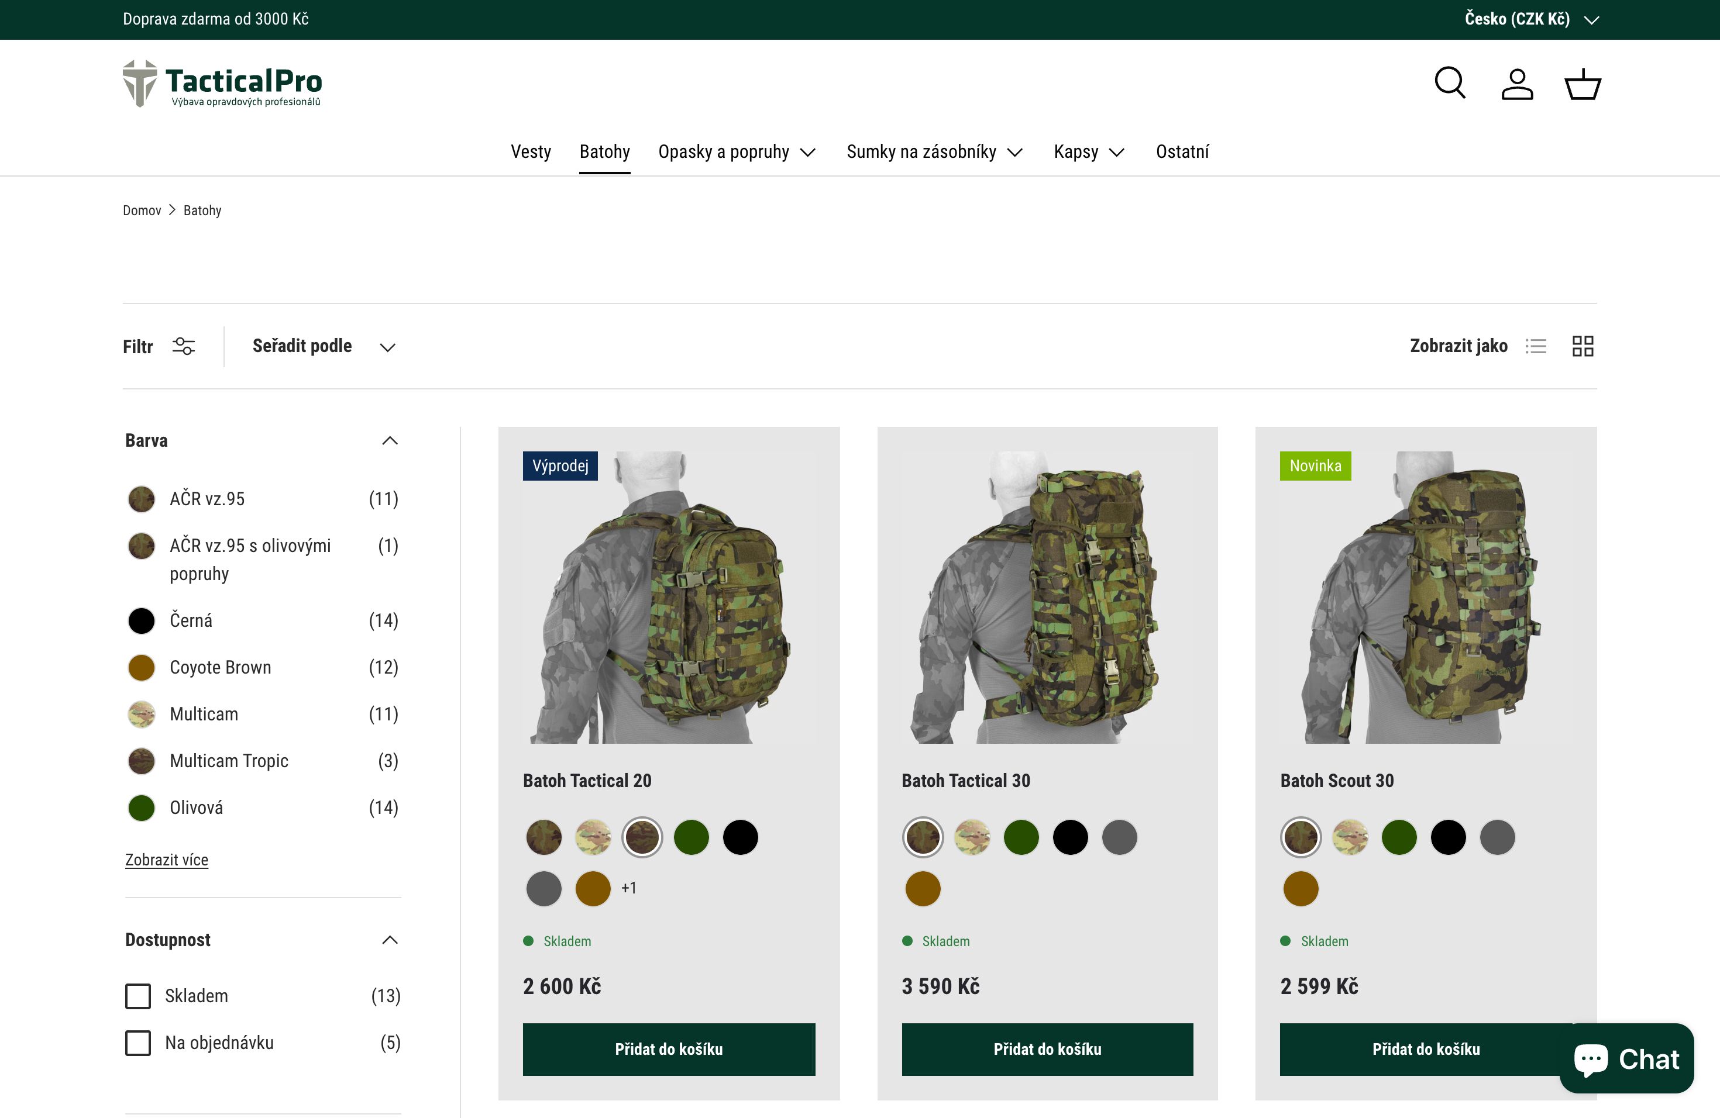
Task: Open the Vesty navigation tab
Action: [x=531, y=151]
